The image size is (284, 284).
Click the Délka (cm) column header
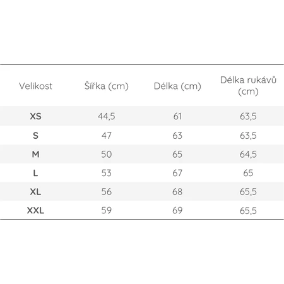click(177, 86)
